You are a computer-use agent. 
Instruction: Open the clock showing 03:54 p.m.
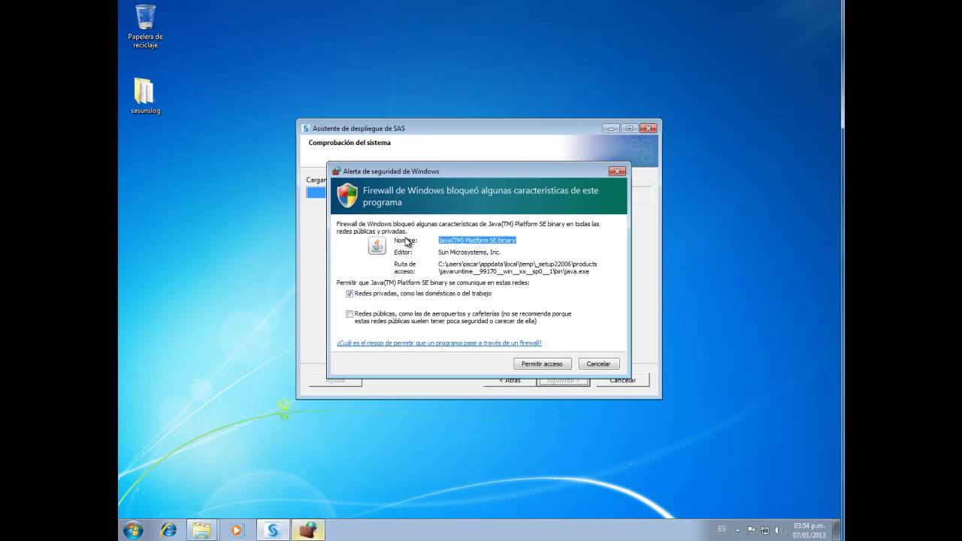(809, 530)
